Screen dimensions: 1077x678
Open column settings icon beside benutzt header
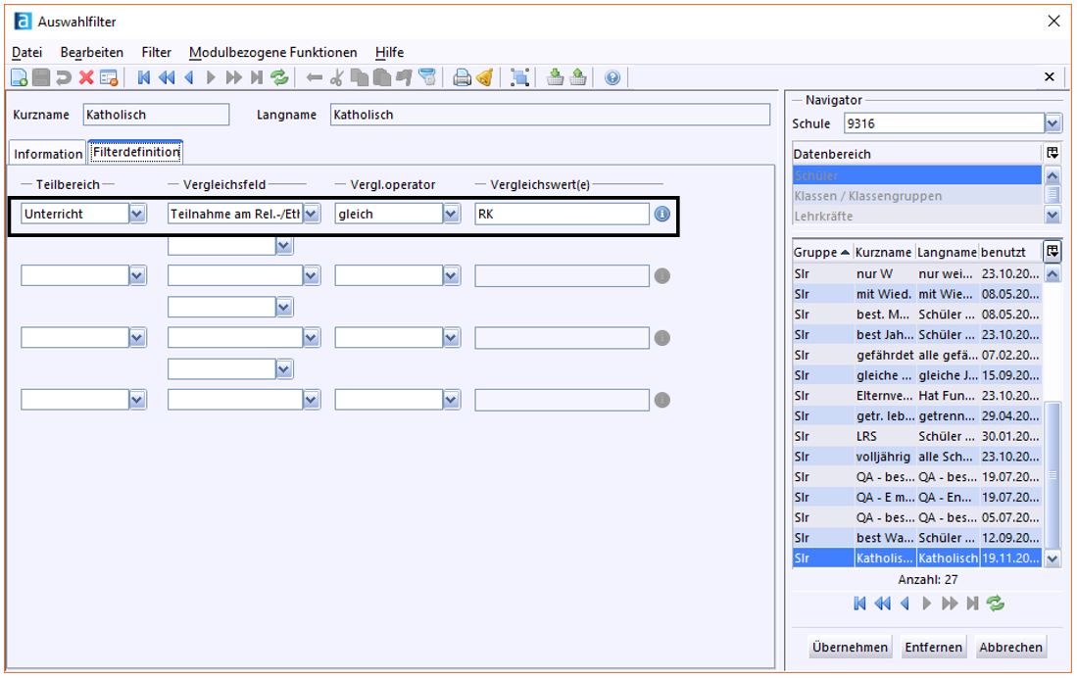tap(1053, 252)
